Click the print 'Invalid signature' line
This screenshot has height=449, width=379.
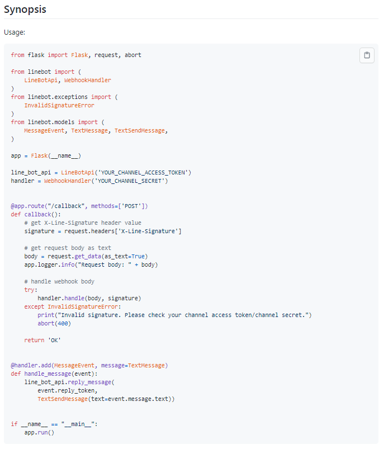pyautogui.click(x=174, y=315)
